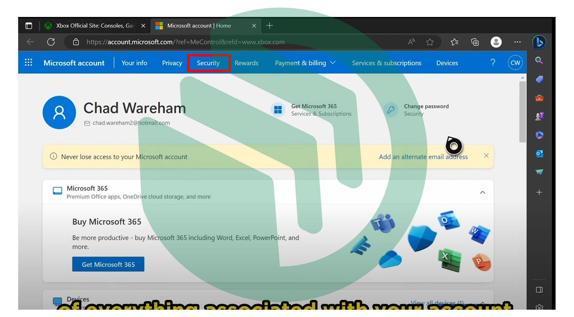Toggle the sidebar panel layout icon

click(x=539, y=290)
